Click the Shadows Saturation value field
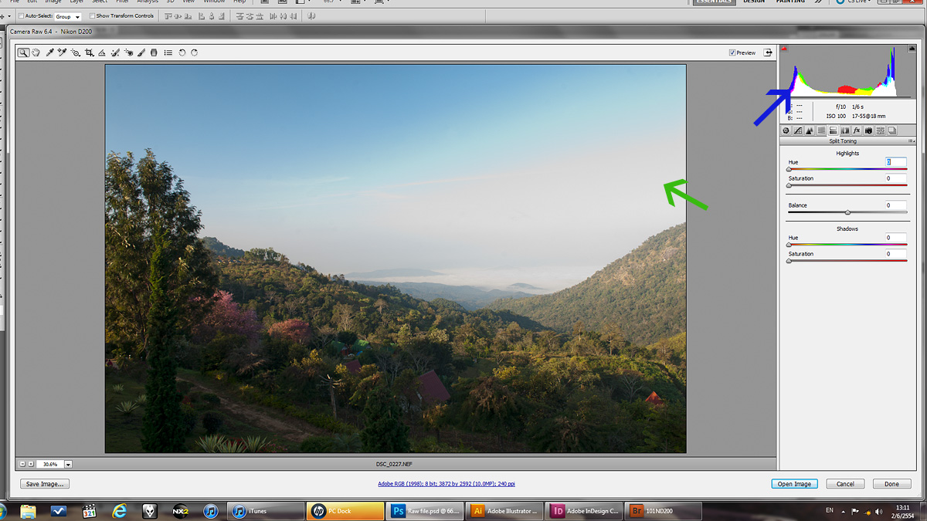The height and width of the screenshot is (521, 927). (x=896, y=254)
